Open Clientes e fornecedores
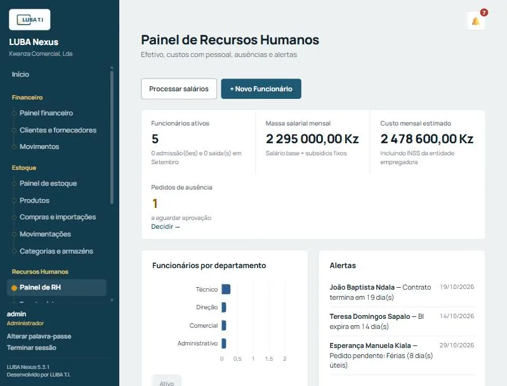This screenshot has height=386, width=507. tap(58, 130)
